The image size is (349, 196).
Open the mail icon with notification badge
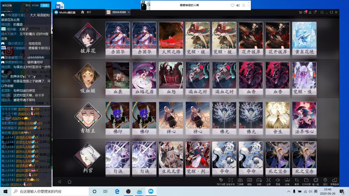[305, 12]
